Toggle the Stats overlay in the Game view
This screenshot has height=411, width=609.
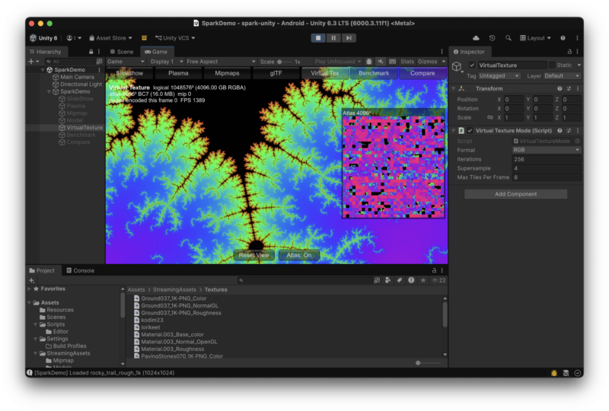click(407, 62)
